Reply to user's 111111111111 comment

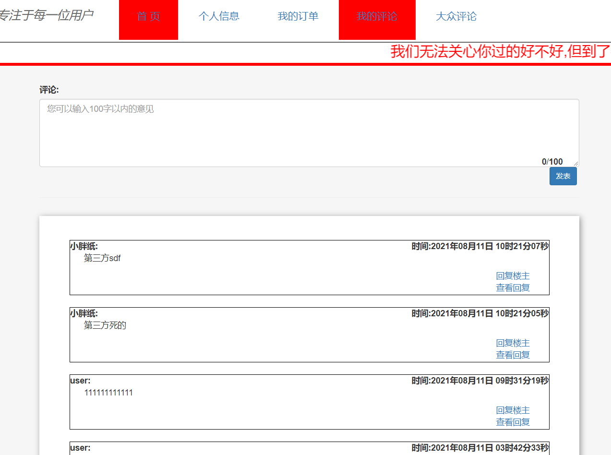click(513, 410)
